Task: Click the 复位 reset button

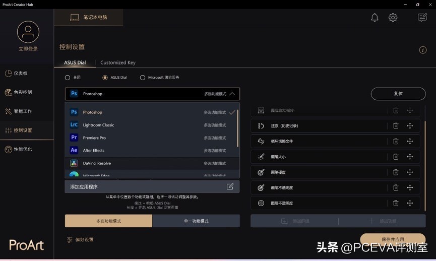Action: click(398, 94)
